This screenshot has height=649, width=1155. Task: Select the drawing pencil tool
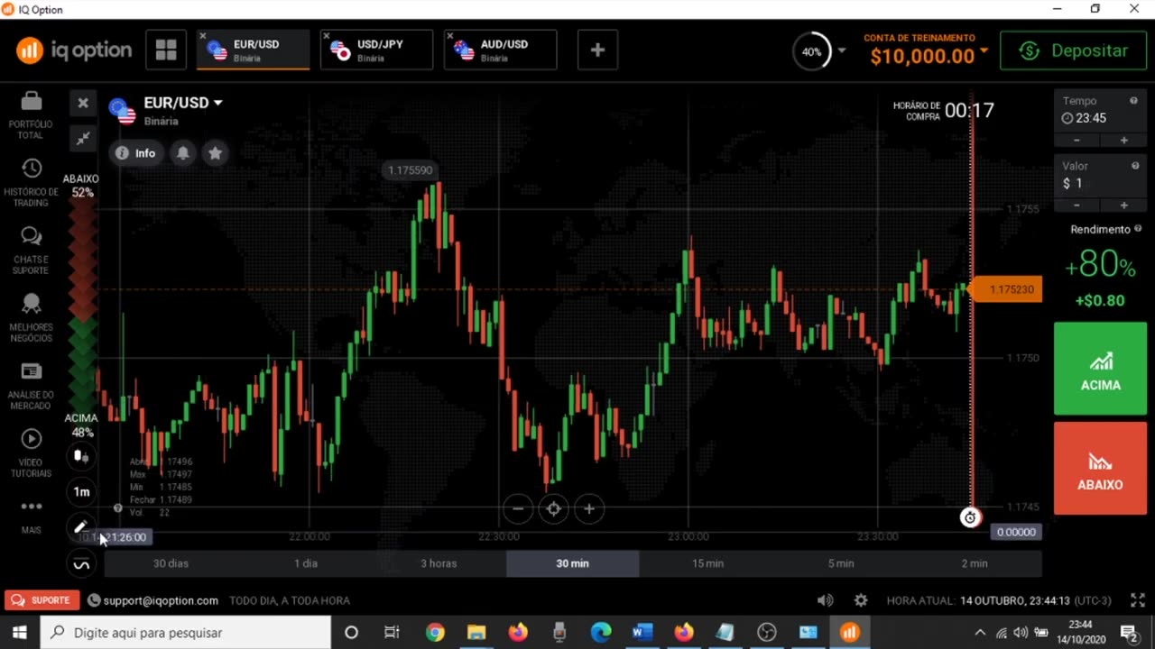pos(81,527)
